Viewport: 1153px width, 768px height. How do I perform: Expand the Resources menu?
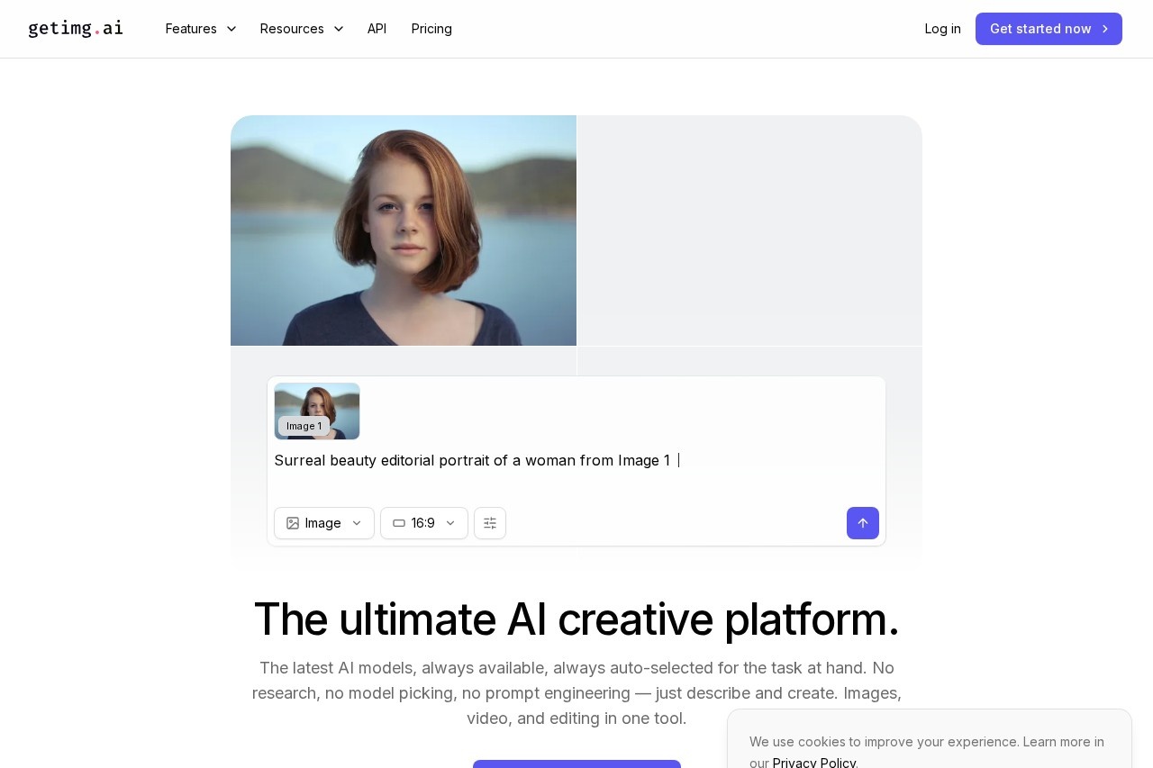tap(302, 29)
